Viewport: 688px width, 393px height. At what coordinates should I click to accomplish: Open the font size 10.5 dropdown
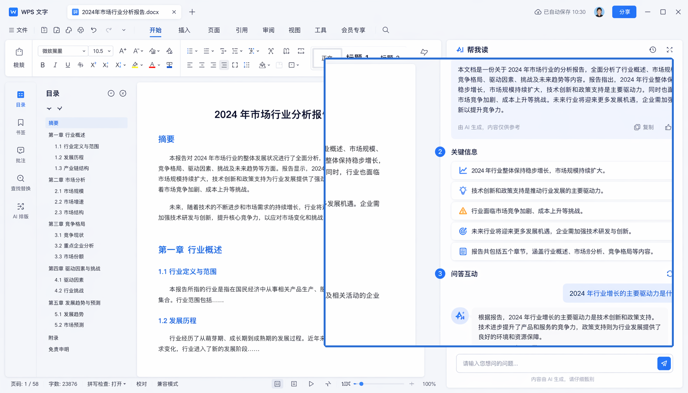coord(101,51)
